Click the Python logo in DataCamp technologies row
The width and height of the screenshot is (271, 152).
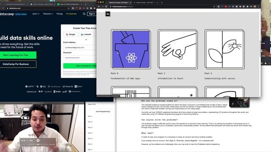point(30,86)
